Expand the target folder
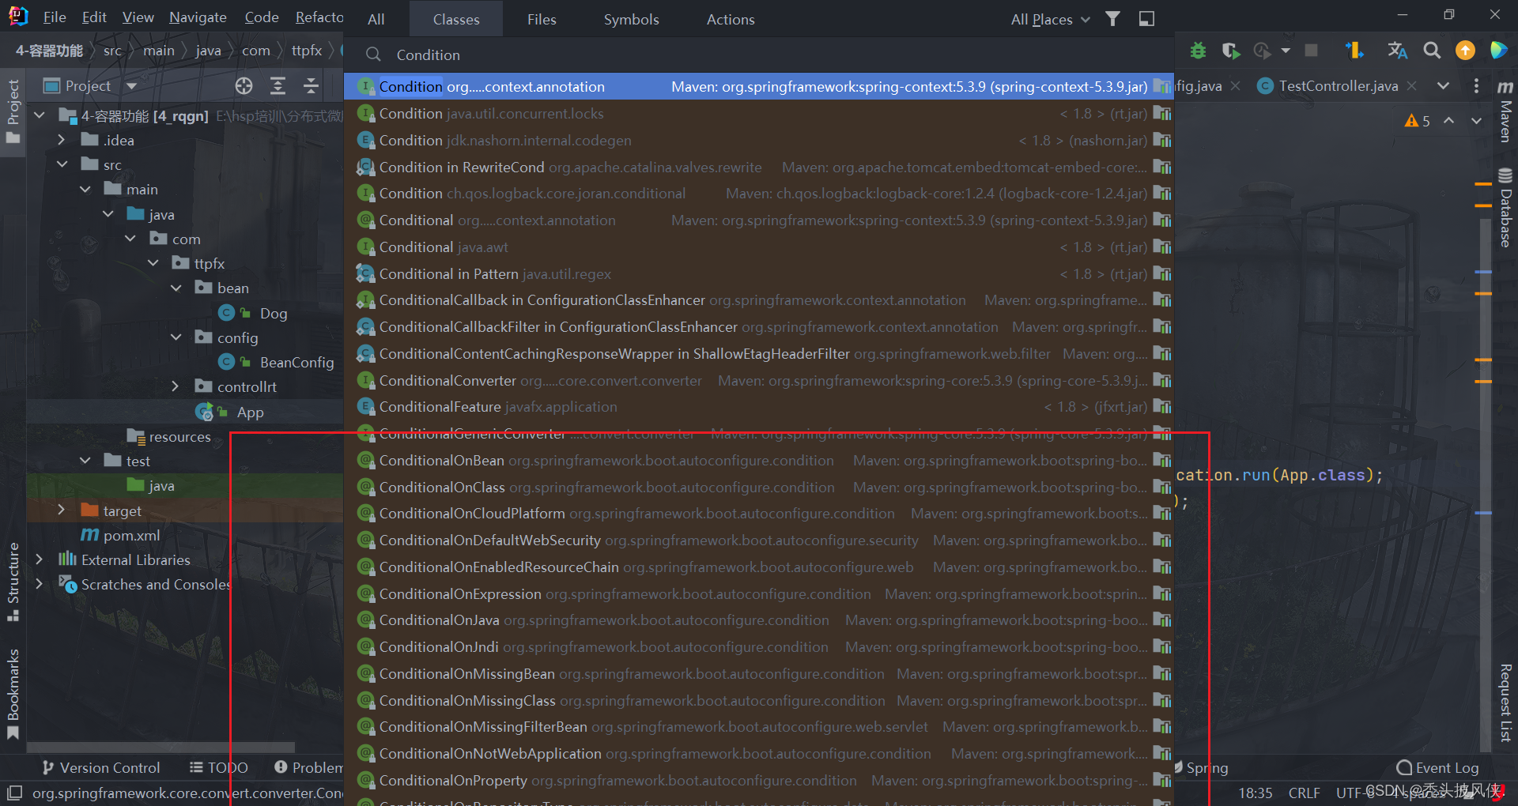Image resolution: width=1518 pixels, height=806 pixels. (x=62, y=510)
